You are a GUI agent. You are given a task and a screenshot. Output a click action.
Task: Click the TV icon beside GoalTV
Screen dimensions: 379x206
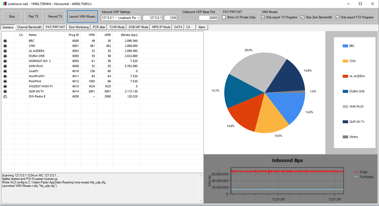[x=5, y=71]
